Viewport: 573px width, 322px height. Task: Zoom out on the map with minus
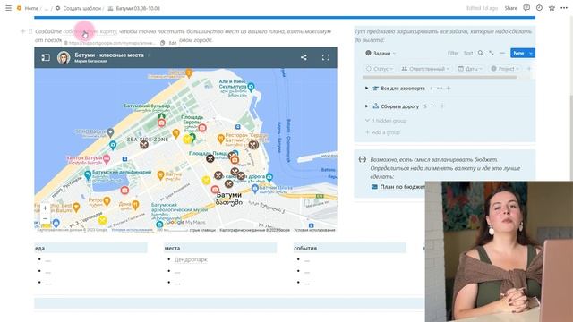45,218
